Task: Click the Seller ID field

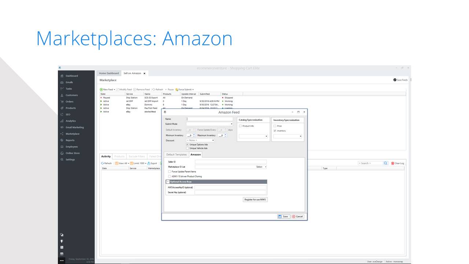Action: tap(231, 162)
